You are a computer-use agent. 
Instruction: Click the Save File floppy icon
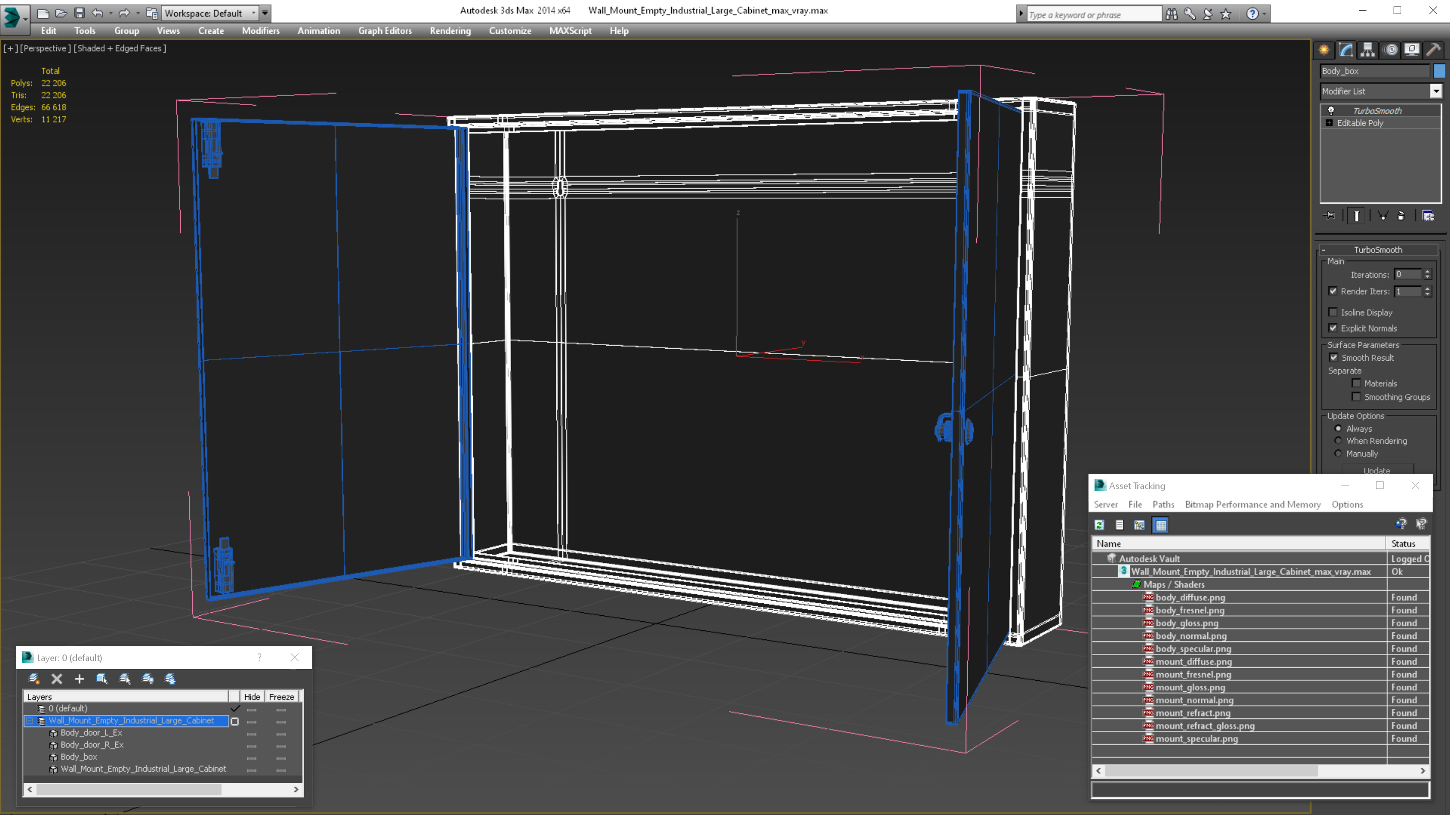(x=80, y=13)
